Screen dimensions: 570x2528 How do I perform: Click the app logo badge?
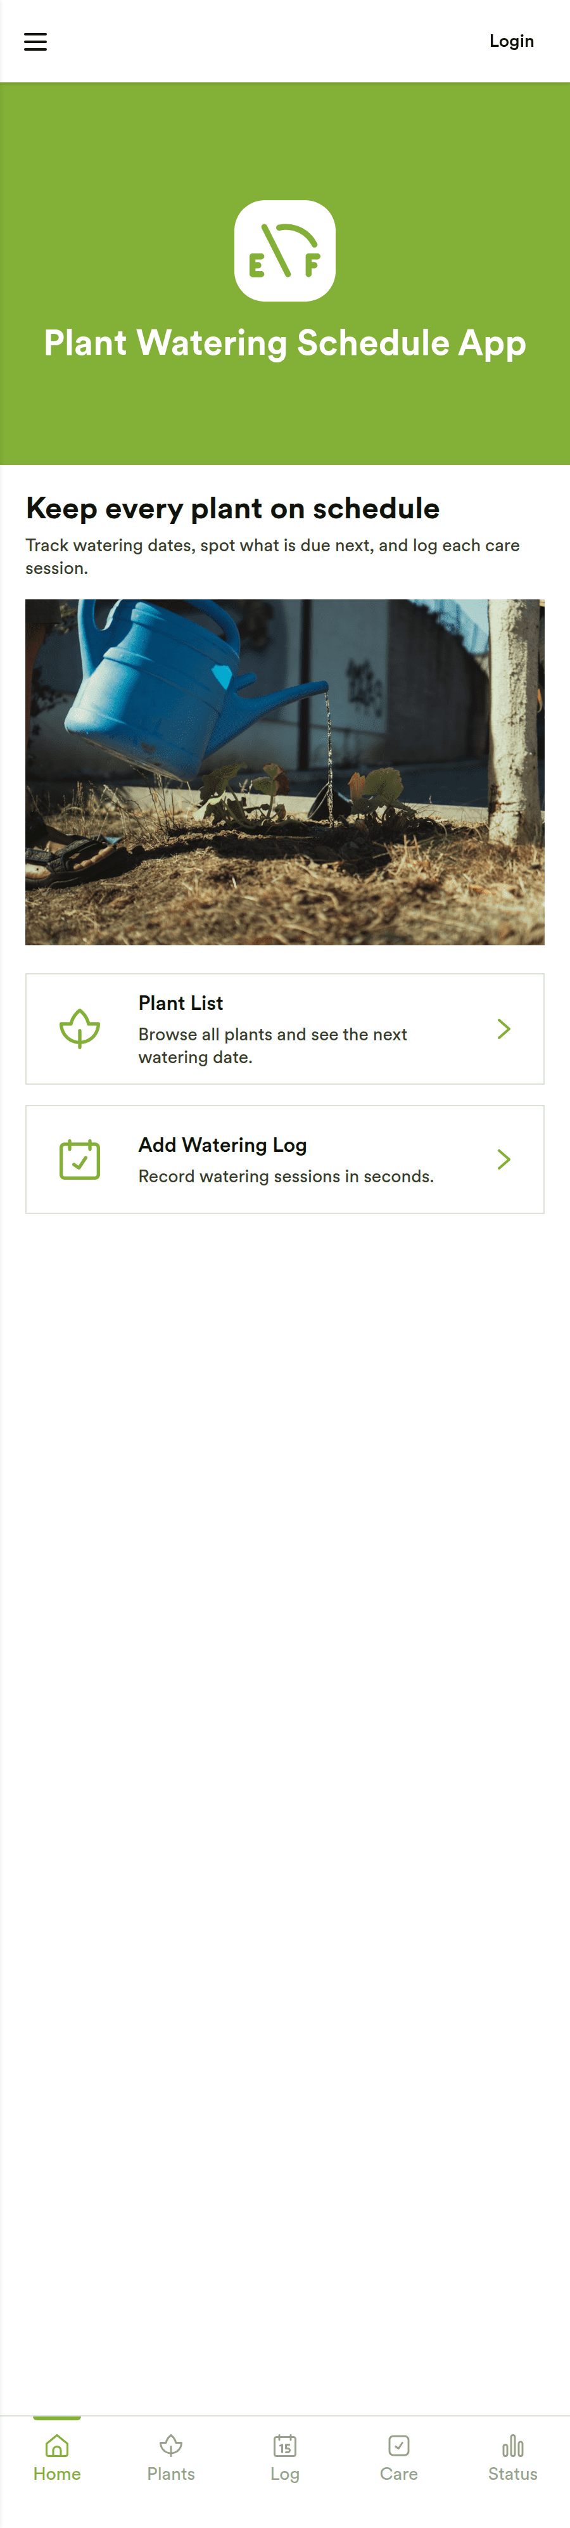(x=284, y=250)
